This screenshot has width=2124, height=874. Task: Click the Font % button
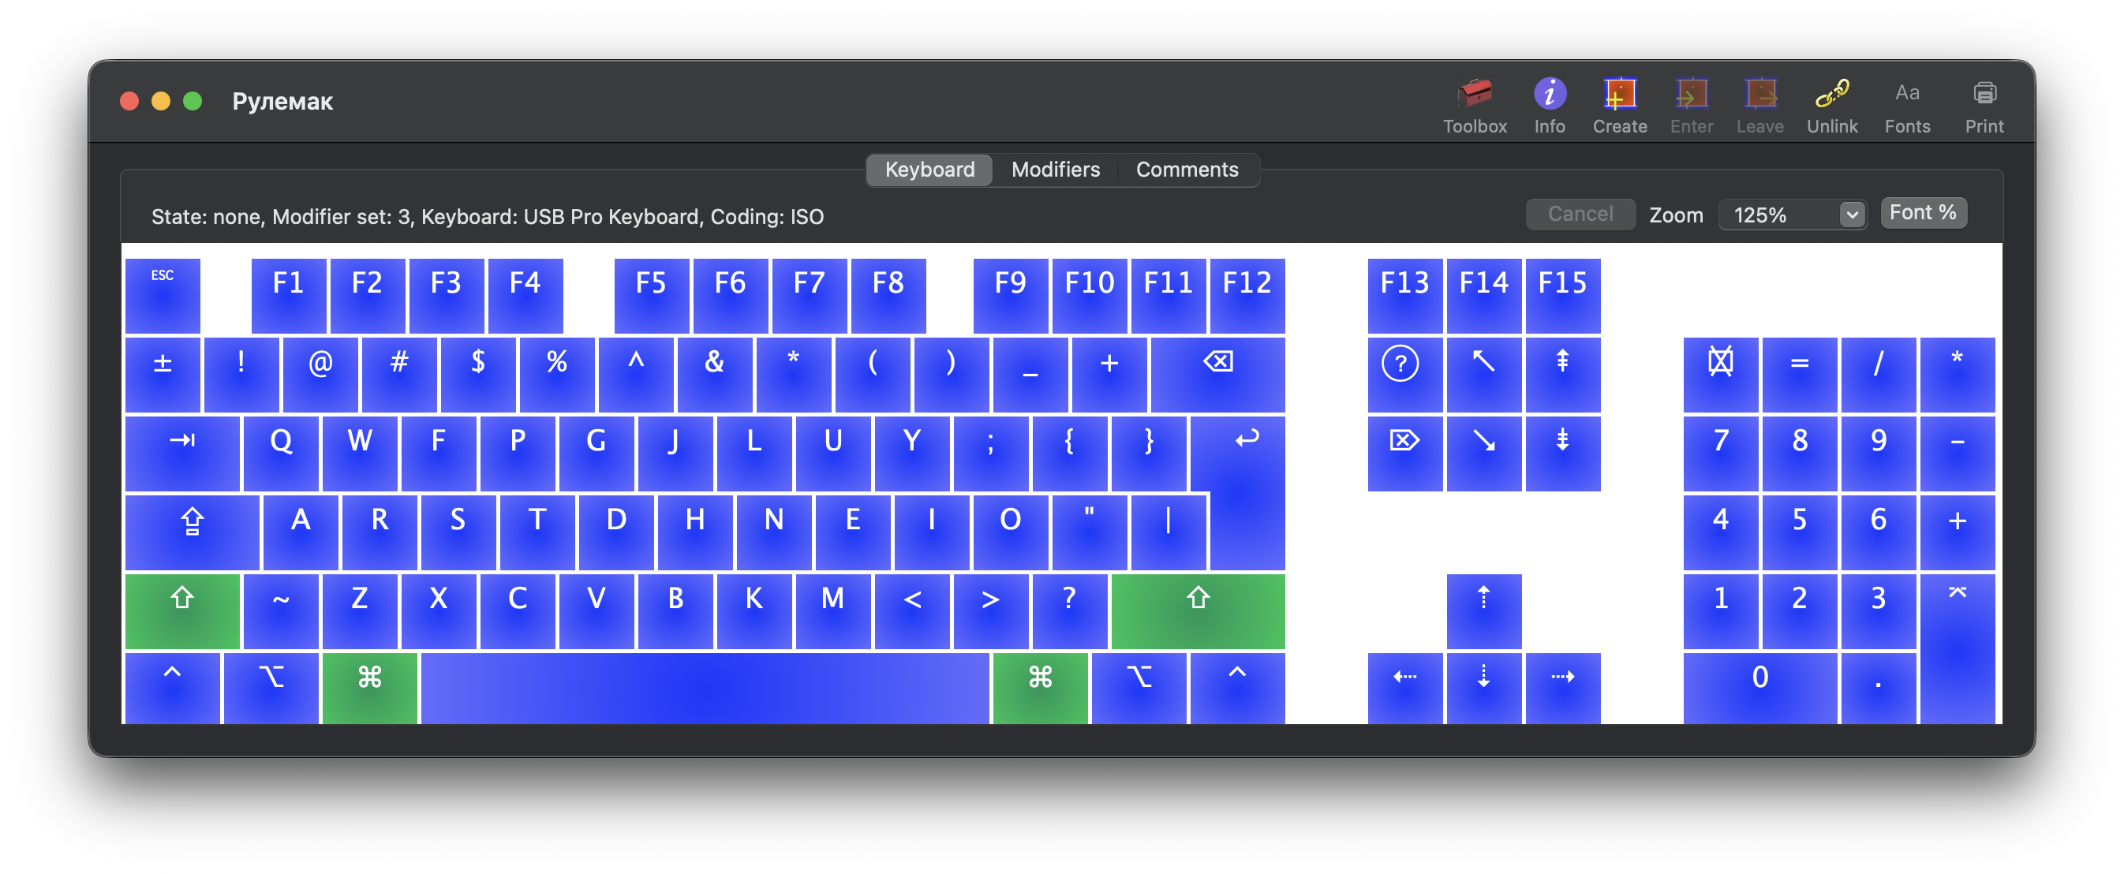pos(1922,213)
